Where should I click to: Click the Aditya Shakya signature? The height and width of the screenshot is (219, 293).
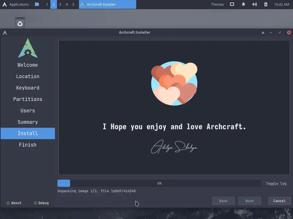174,147
